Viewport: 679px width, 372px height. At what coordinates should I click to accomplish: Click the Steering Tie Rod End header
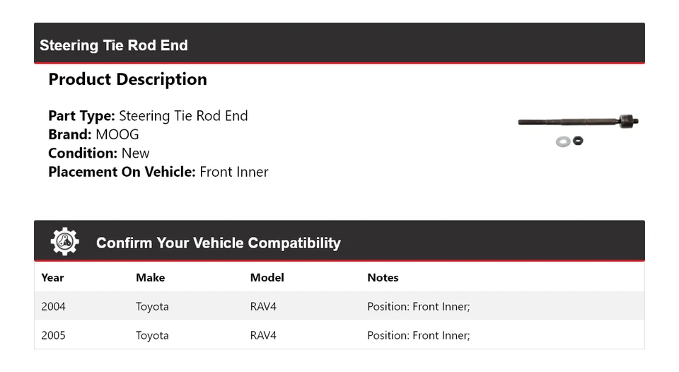point(114,45)
